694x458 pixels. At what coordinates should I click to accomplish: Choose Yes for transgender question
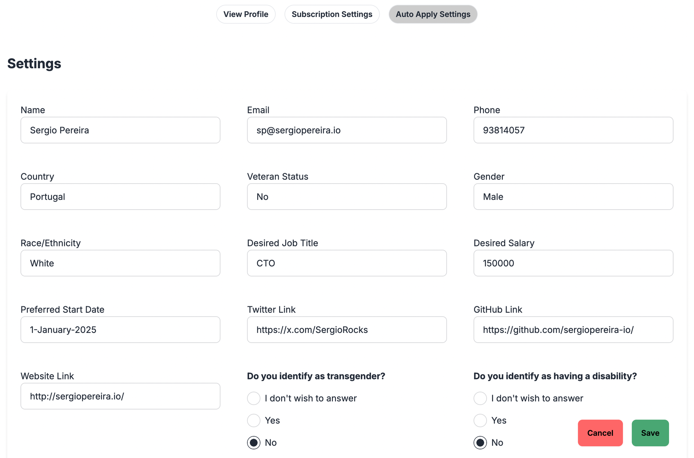(x=254, y=421)
